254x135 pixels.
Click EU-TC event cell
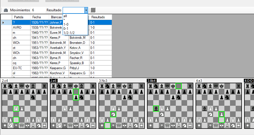(x=21, y=68)
